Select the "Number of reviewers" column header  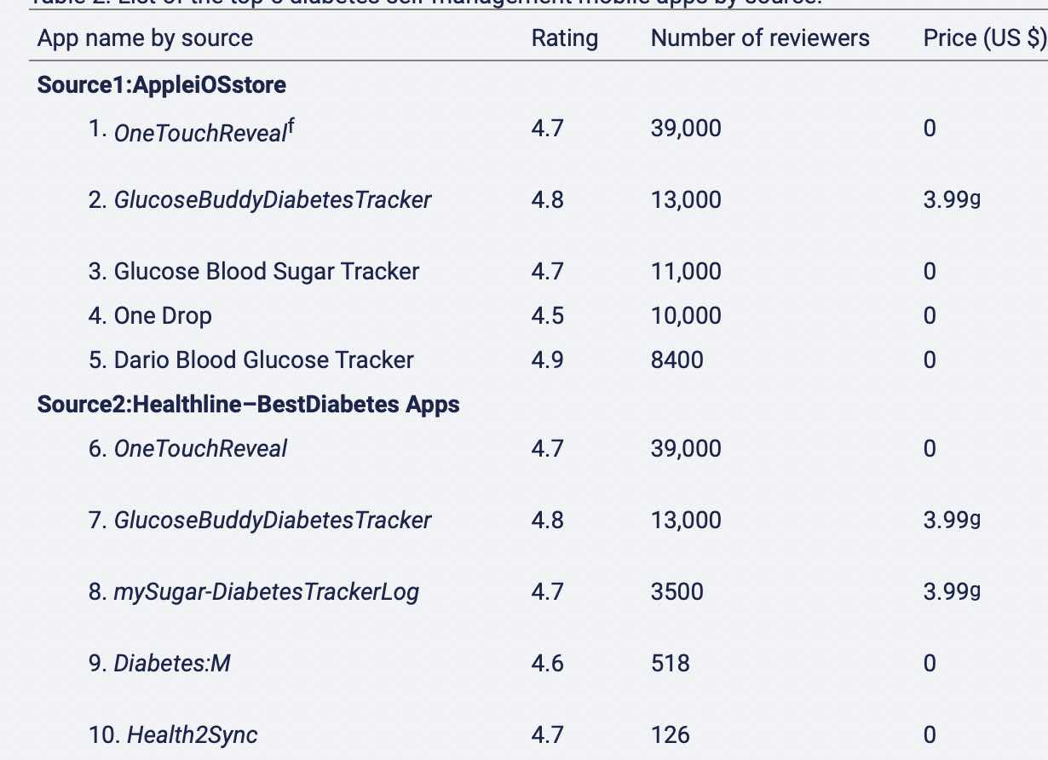(760, 38)
